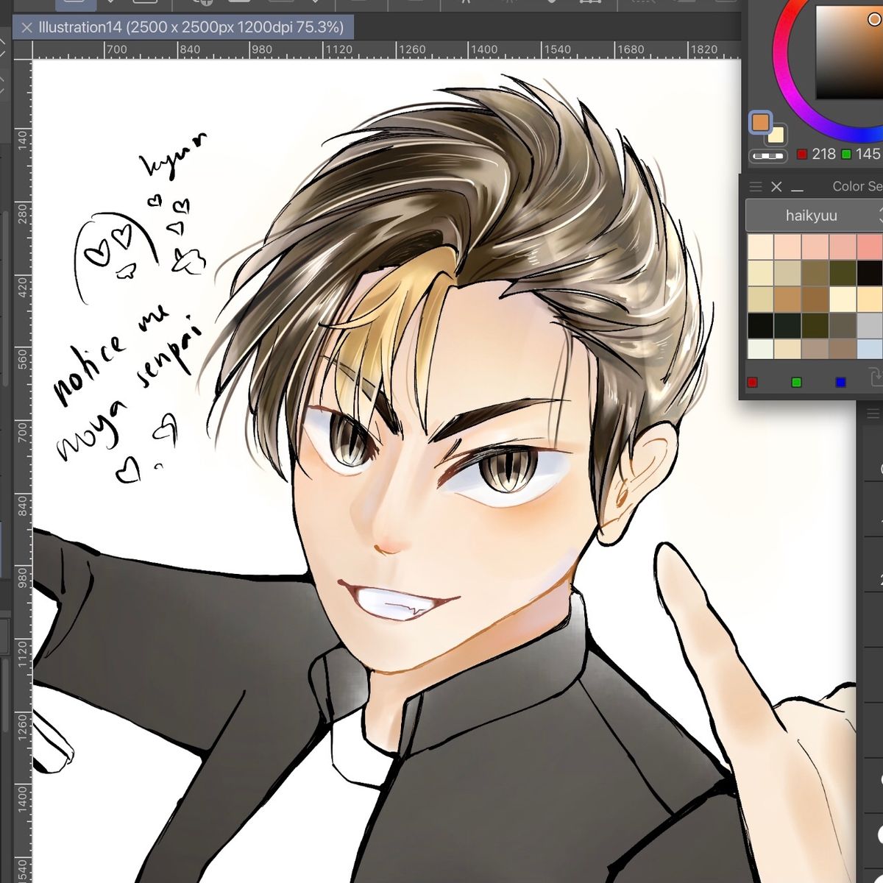Pick the light gray swatch ending fourth row
Viewport: 883px width, 883px height.
pos(869,325)
